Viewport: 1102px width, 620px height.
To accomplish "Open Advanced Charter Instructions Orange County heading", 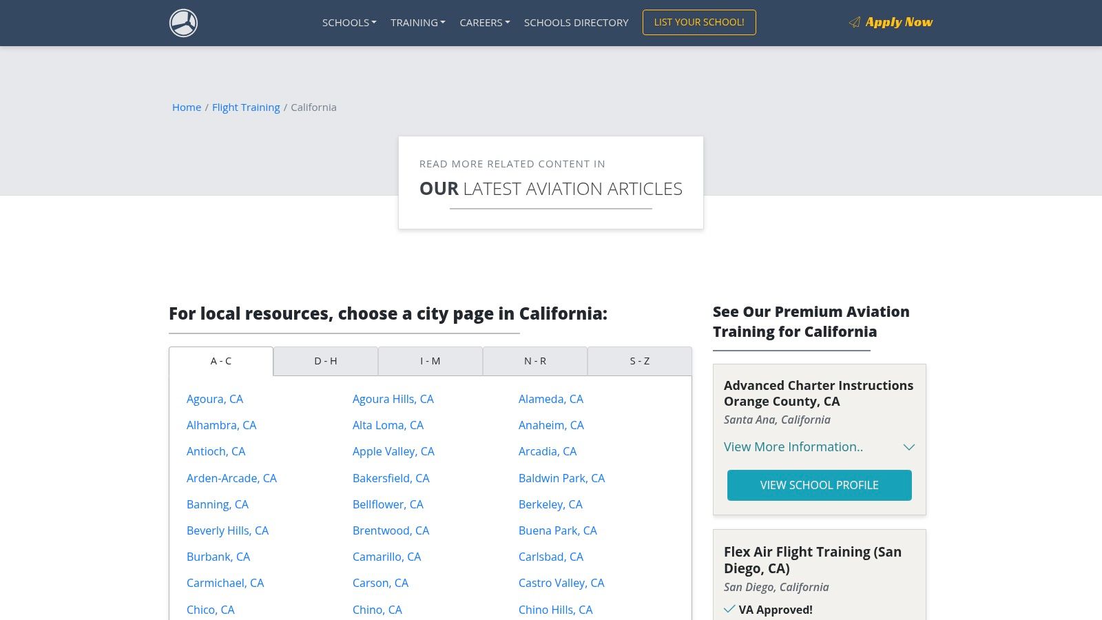I will coord(818,393).
